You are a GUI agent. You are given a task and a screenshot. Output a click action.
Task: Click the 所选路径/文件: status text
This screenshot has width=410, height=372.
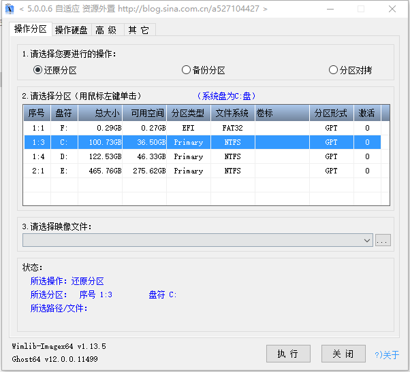[x=59, y=308]
